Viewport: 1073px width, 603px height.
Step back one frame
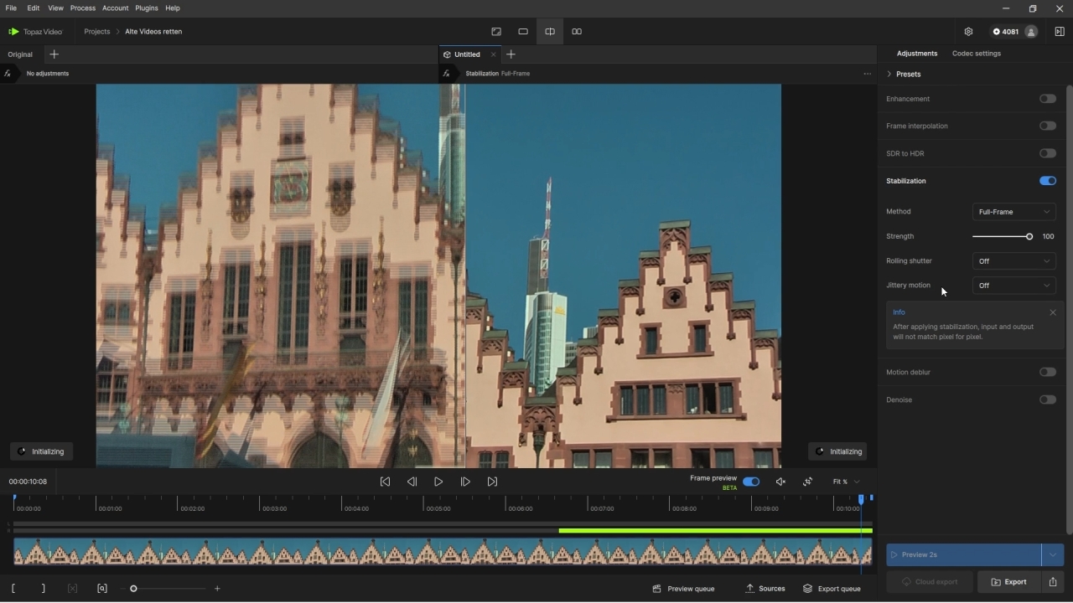point(412,482)
